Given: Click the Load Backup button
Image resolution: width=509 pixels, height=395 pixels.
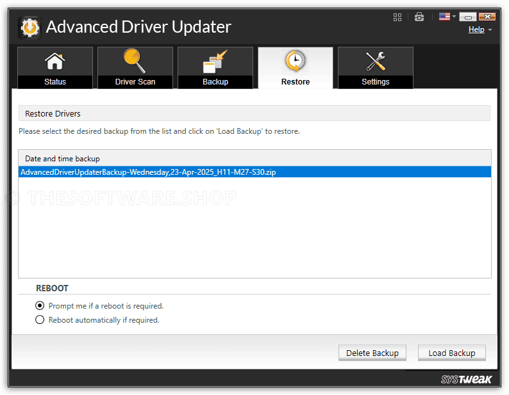Looking at the screenshot, I should [x=452, y=353].
